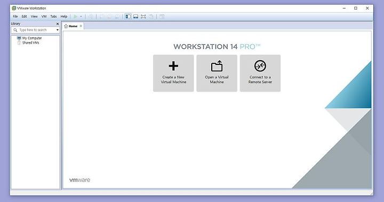The width and height of the screenshot is (384, 202).
Task: Toggle the thumbnail bar view icon
Action: (135, 17)
